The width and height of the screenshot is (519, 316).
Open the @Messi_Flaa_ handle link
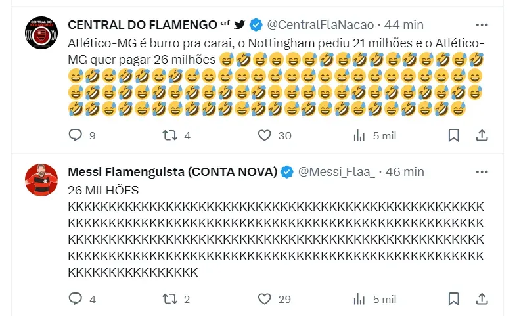(x=336, y=172)
